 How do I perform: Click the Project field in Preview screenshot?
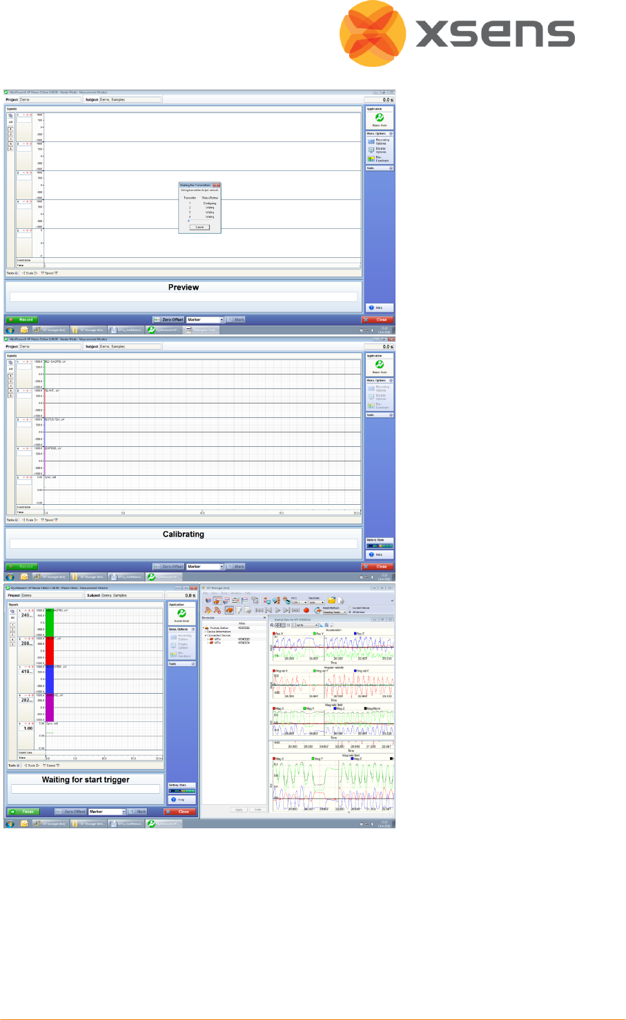pos(50,99)
